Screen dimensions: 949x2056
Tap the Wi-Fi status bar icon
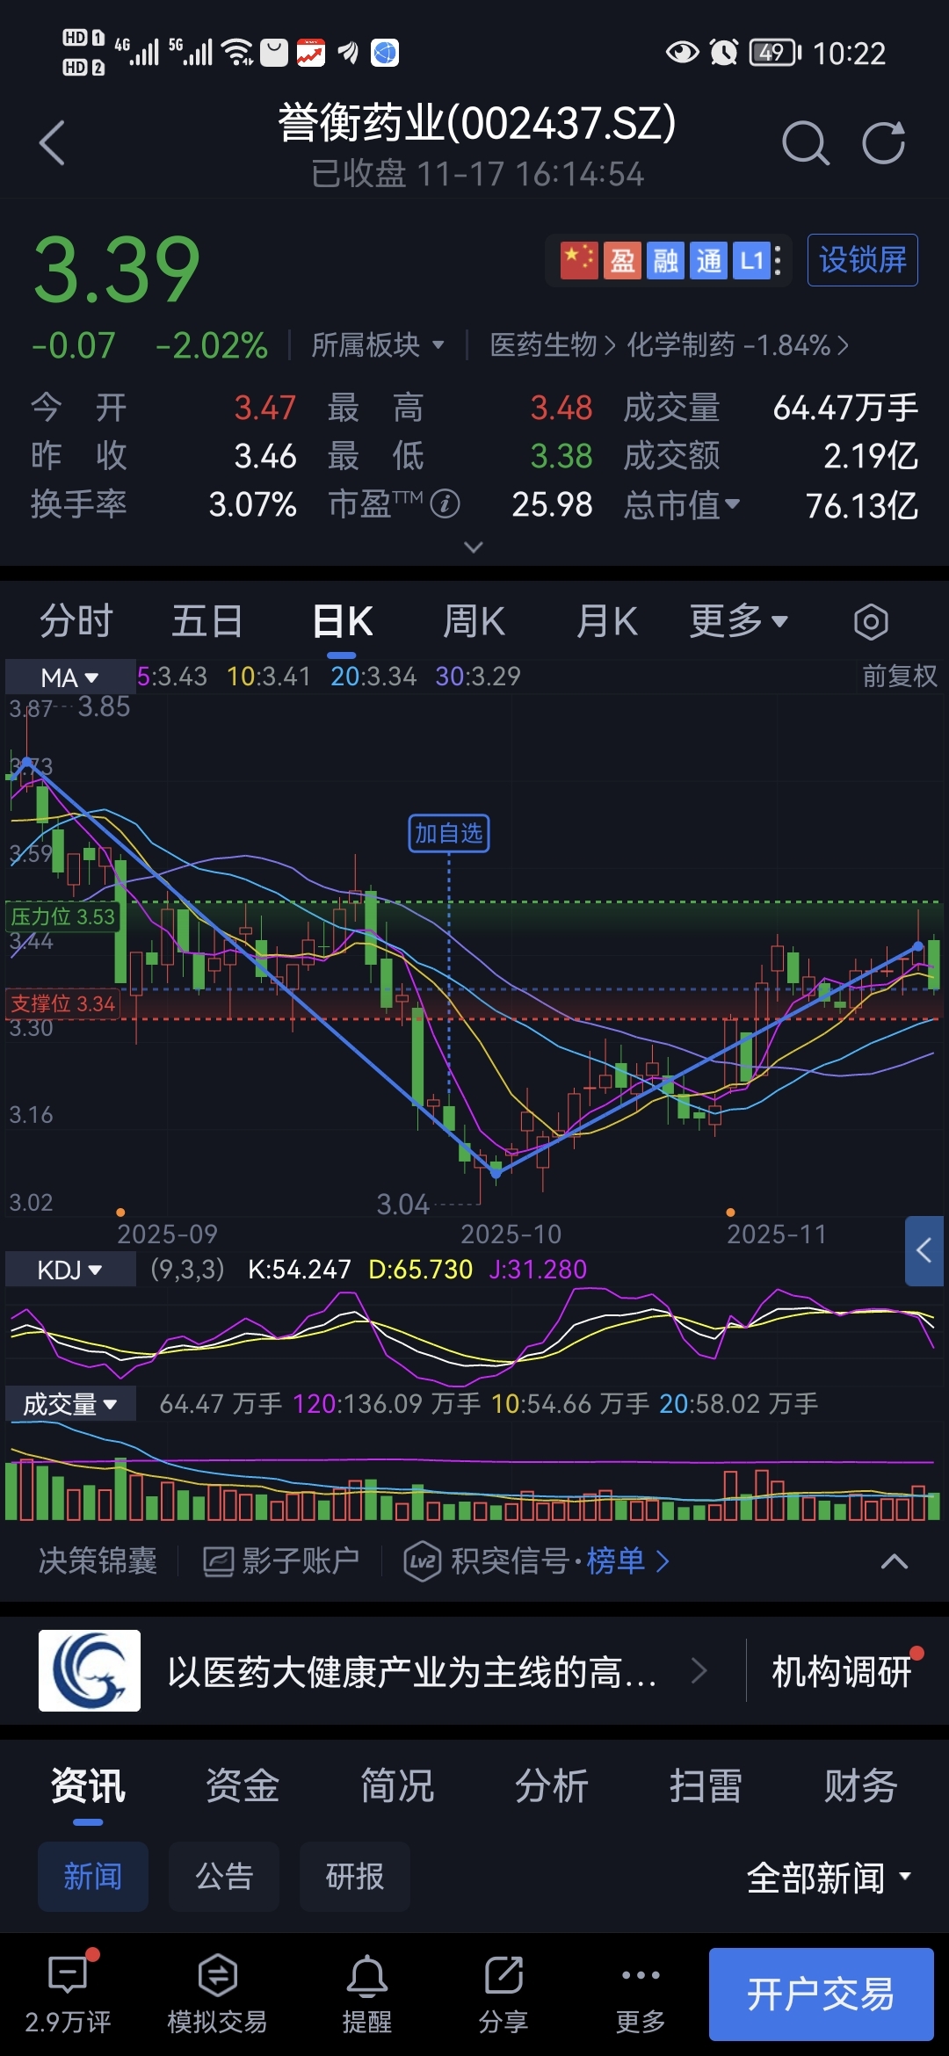238,53
